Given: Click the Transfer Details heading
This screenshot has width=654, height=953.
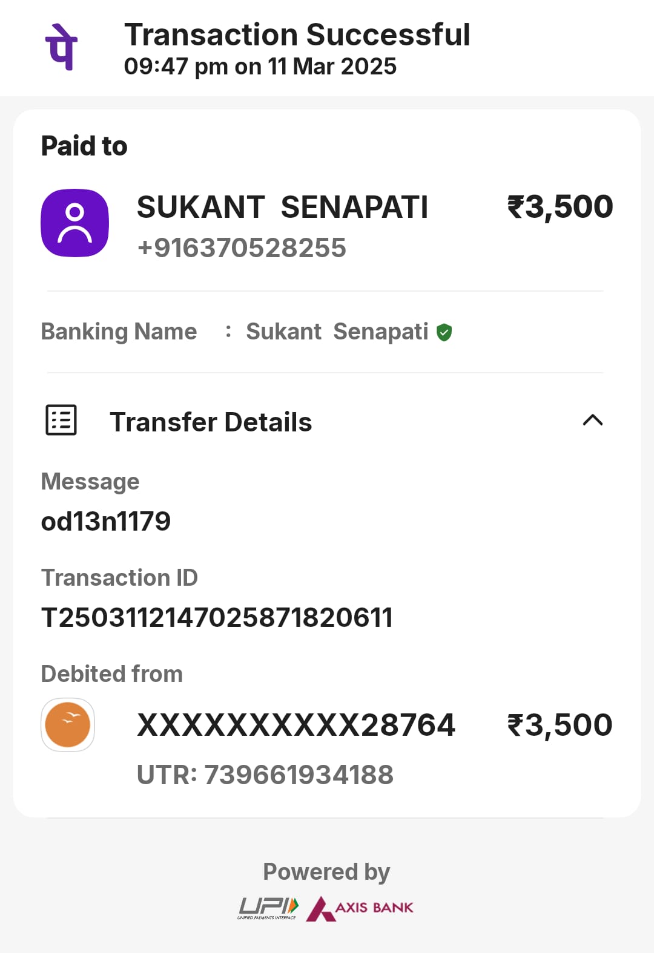Looking at the screenshot, I should (x=211, y=422).
